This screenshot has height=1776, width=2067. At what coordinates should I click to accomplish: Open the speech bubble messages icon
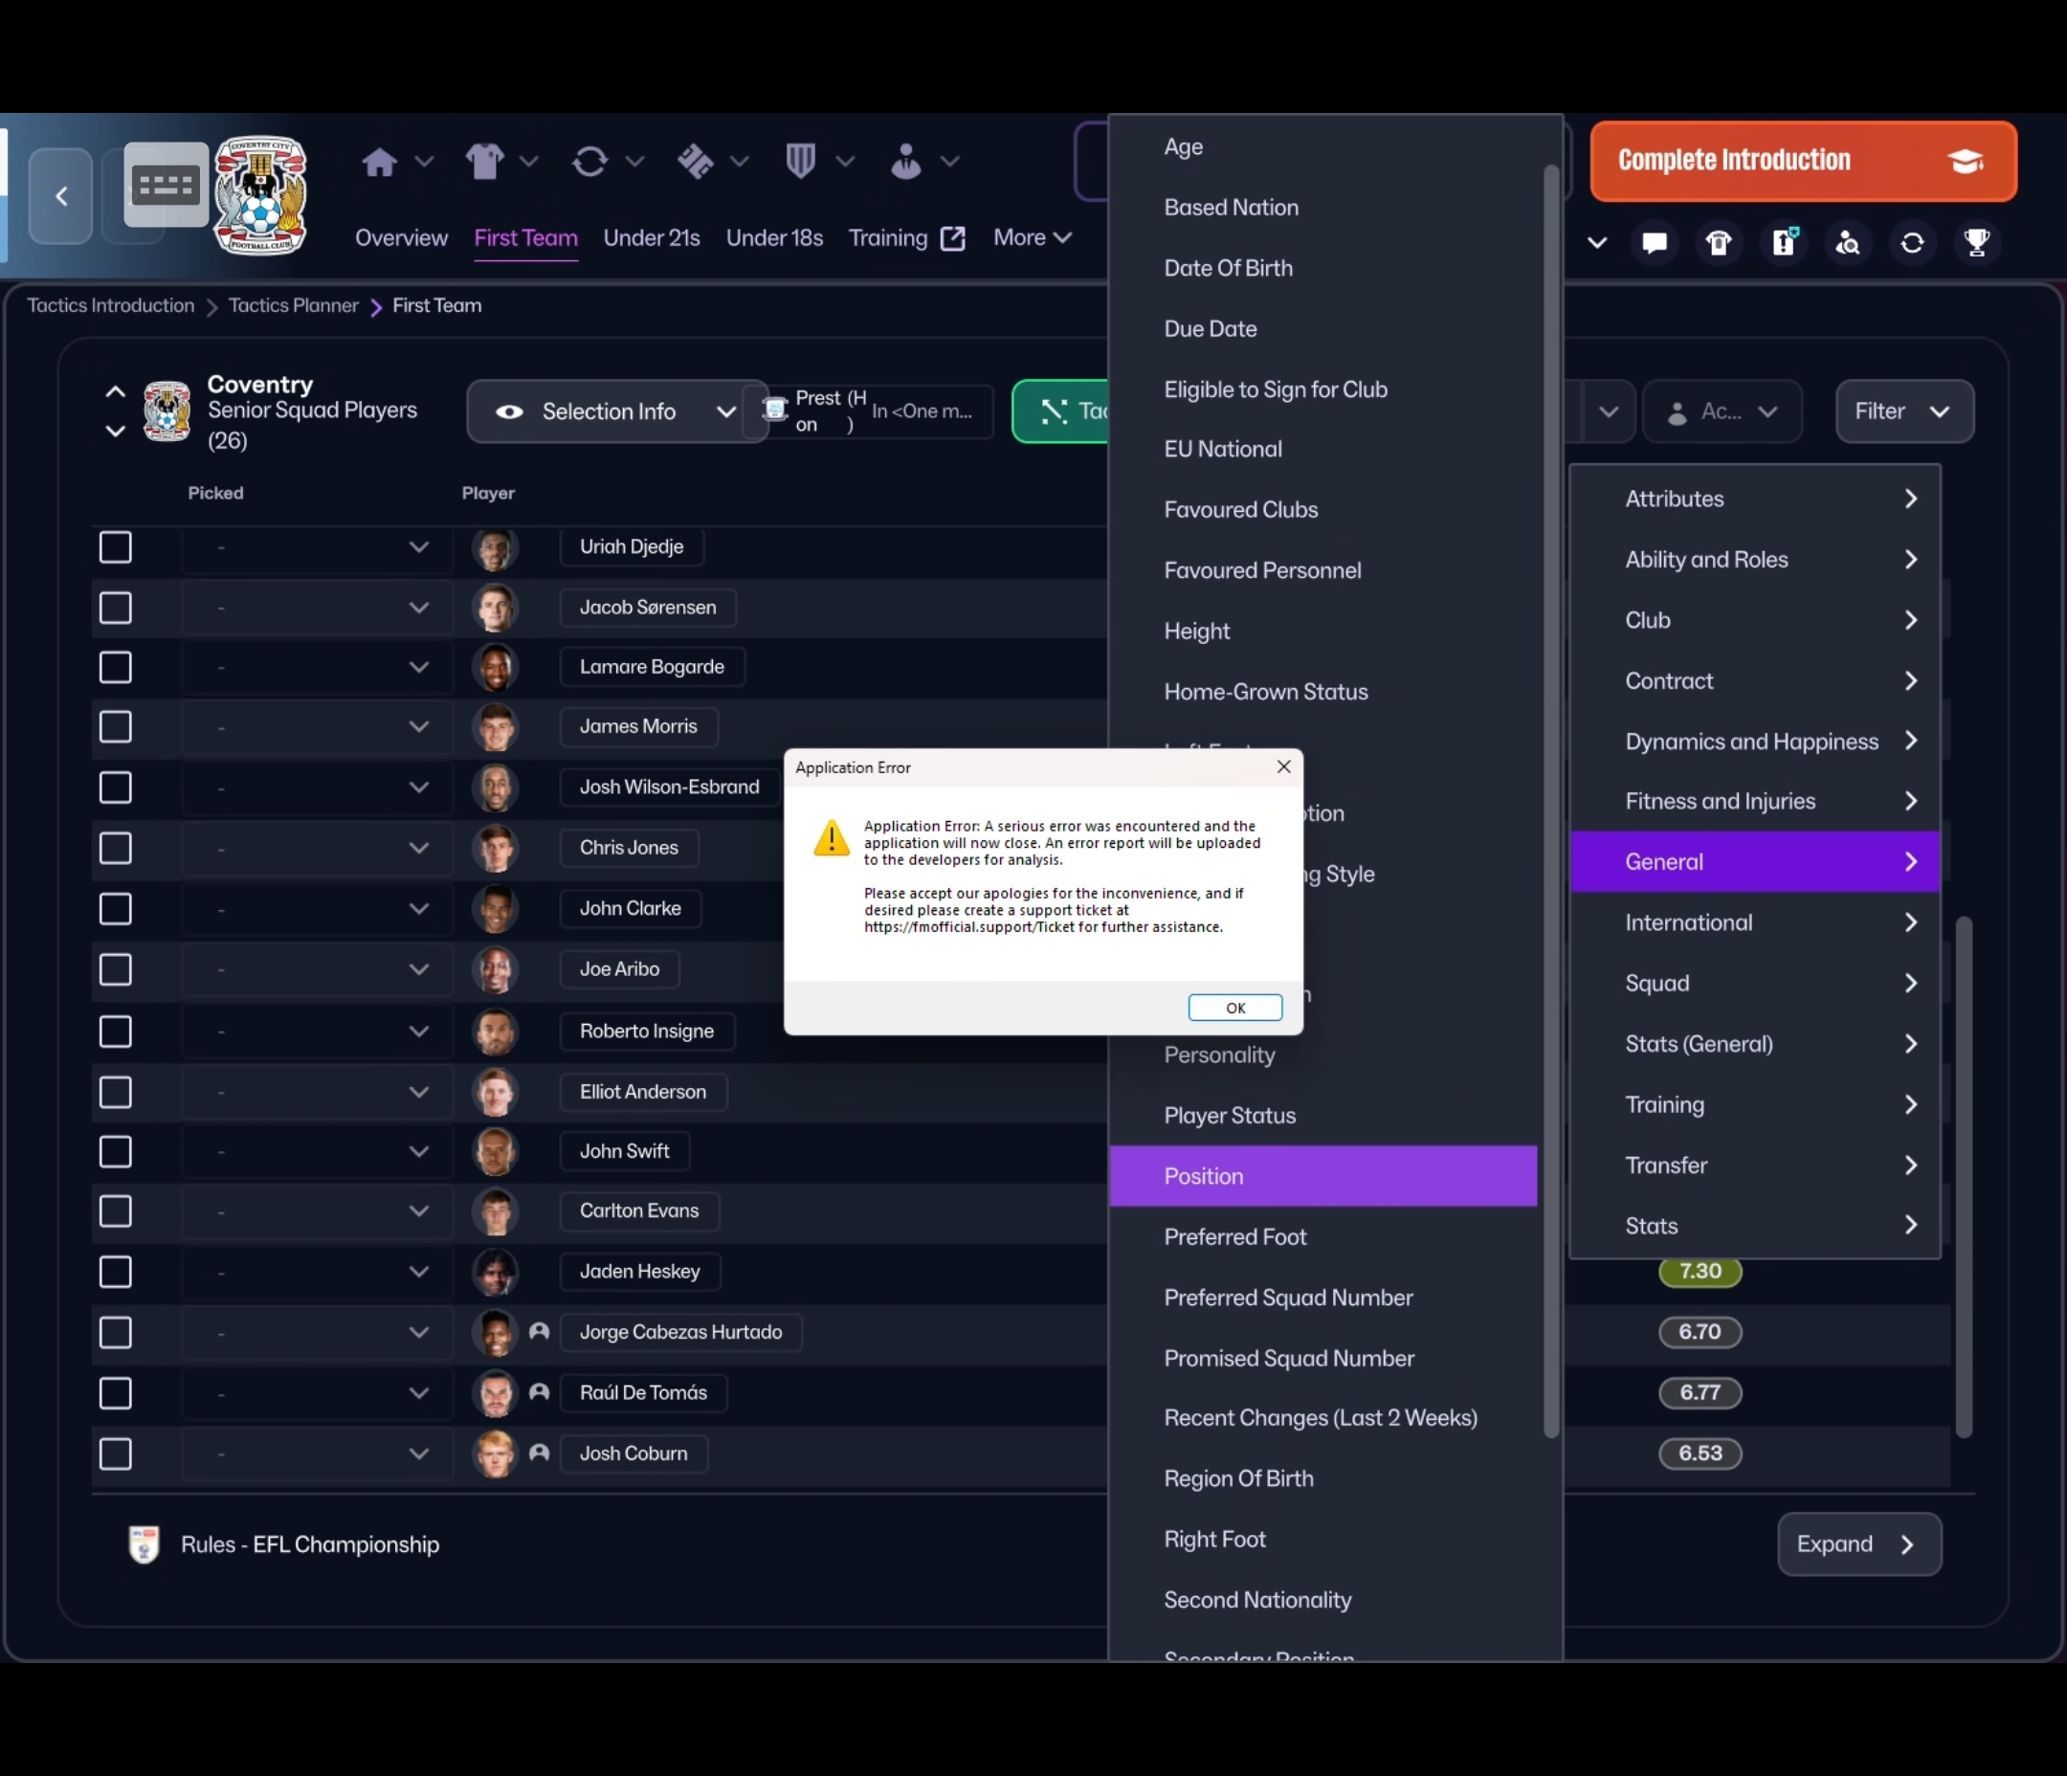(1654, 242)
